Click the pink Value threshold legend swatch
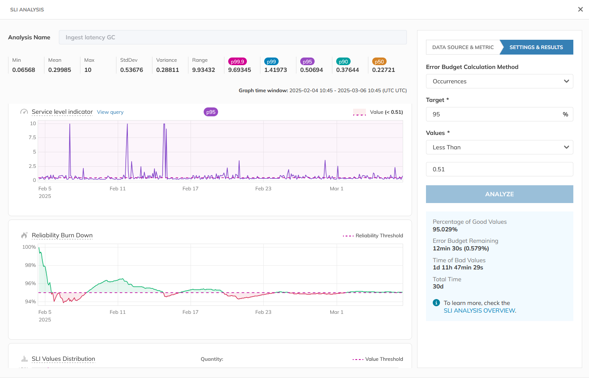Viewport: 589px width, 379px height. (x=359, y=112)
